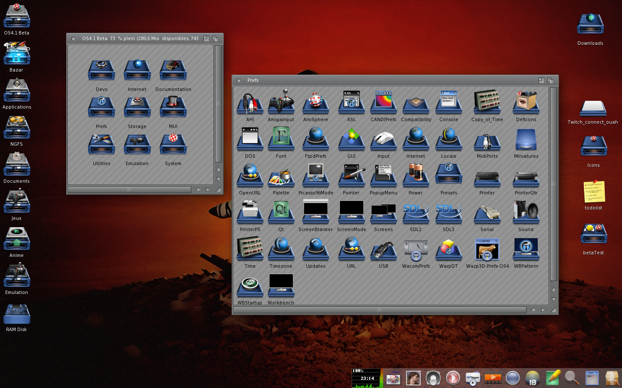Open the AmiSphere prefs icon
This screenshot has width=622, height=388.
[315, 103]
